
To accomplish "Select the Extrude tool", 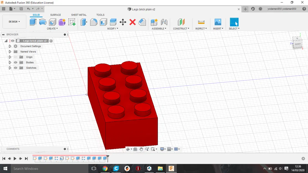I will click(x=32, y=22).
